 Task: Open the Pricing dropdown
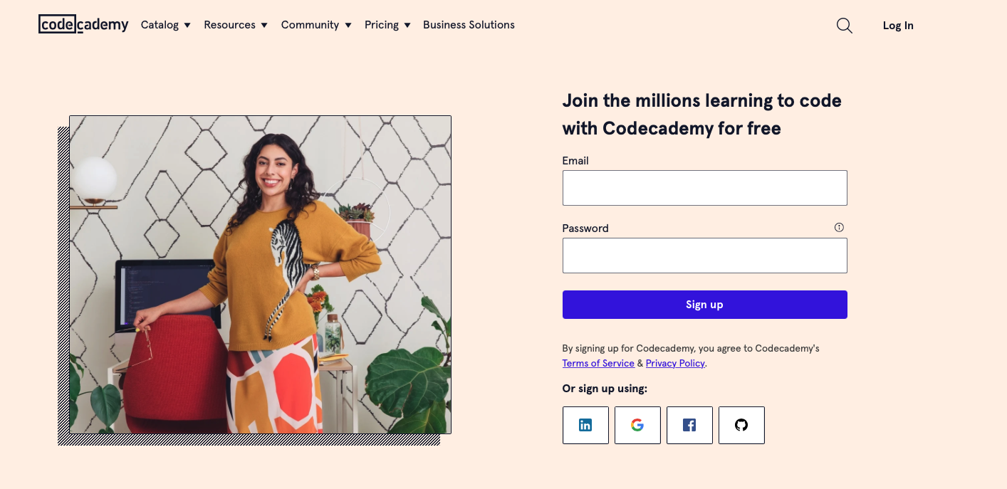[x=387, y=25]
